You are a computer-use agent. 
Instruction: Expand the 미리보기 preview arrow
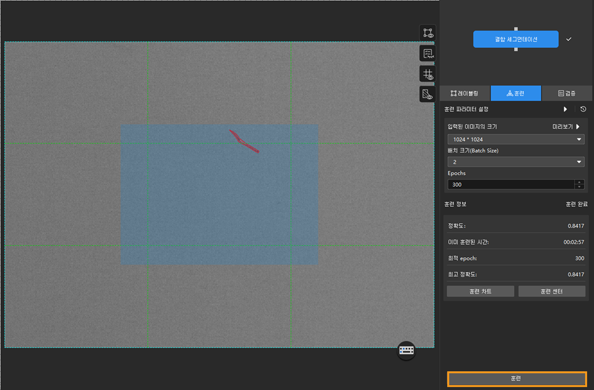click(578, 127)
